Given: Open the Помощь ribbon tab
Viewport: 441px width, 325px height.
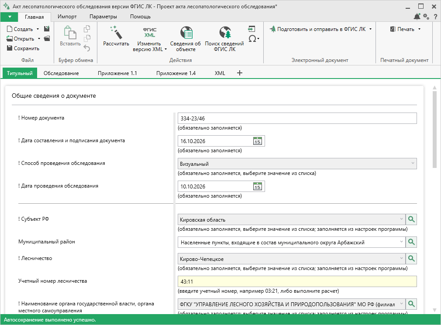Looking at the screenshot, I should 140,17.
